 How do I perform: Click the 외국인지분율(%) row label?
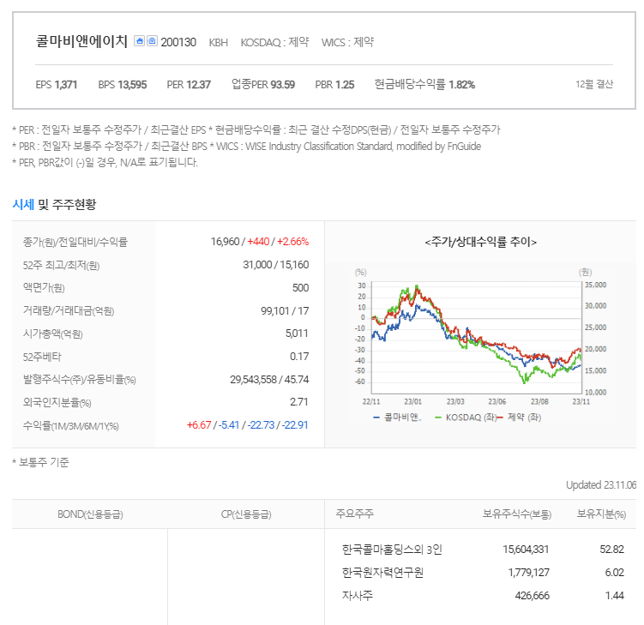(57, 402)
